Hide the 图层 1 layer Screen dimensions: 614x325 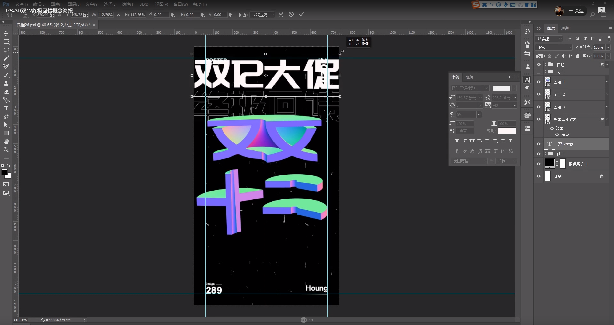point(539,82)
